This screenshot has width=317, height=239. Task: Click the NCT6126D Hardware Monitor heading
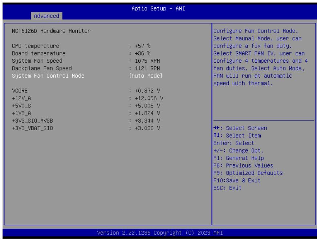[x=51, y=31]
